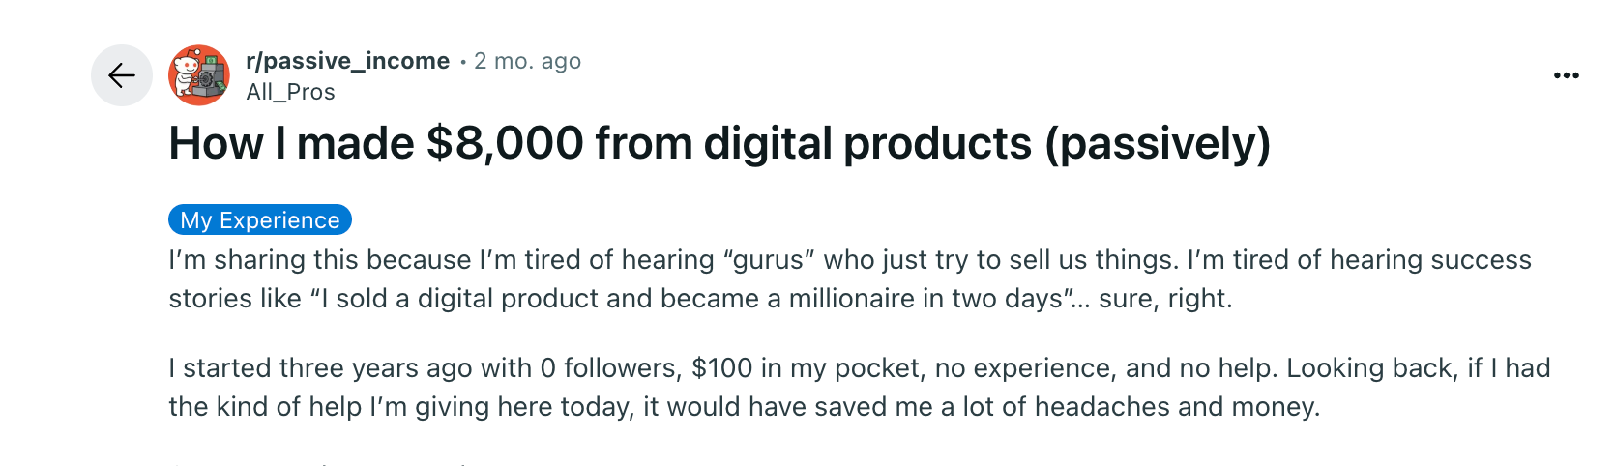
Task: Click the "2 mo. ago" timestamp
Action: pyautogui.click(x=527, y=61)
